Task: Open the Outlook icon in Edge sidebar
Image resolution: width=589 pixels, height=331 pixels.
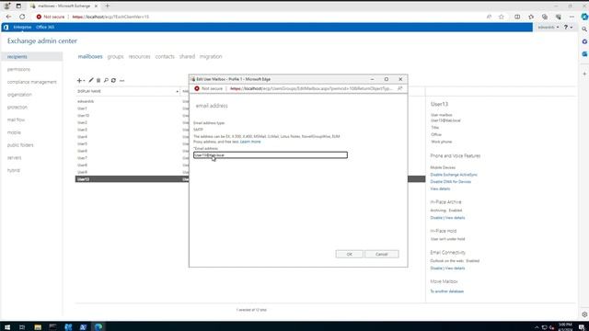Action: pyautogui.click(x=584, y=54)
